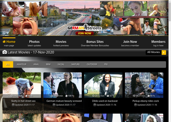Click the clock icon on the 14:53 min video
The height and width of the screenshot is (122, 171).
tap(12, 96)
